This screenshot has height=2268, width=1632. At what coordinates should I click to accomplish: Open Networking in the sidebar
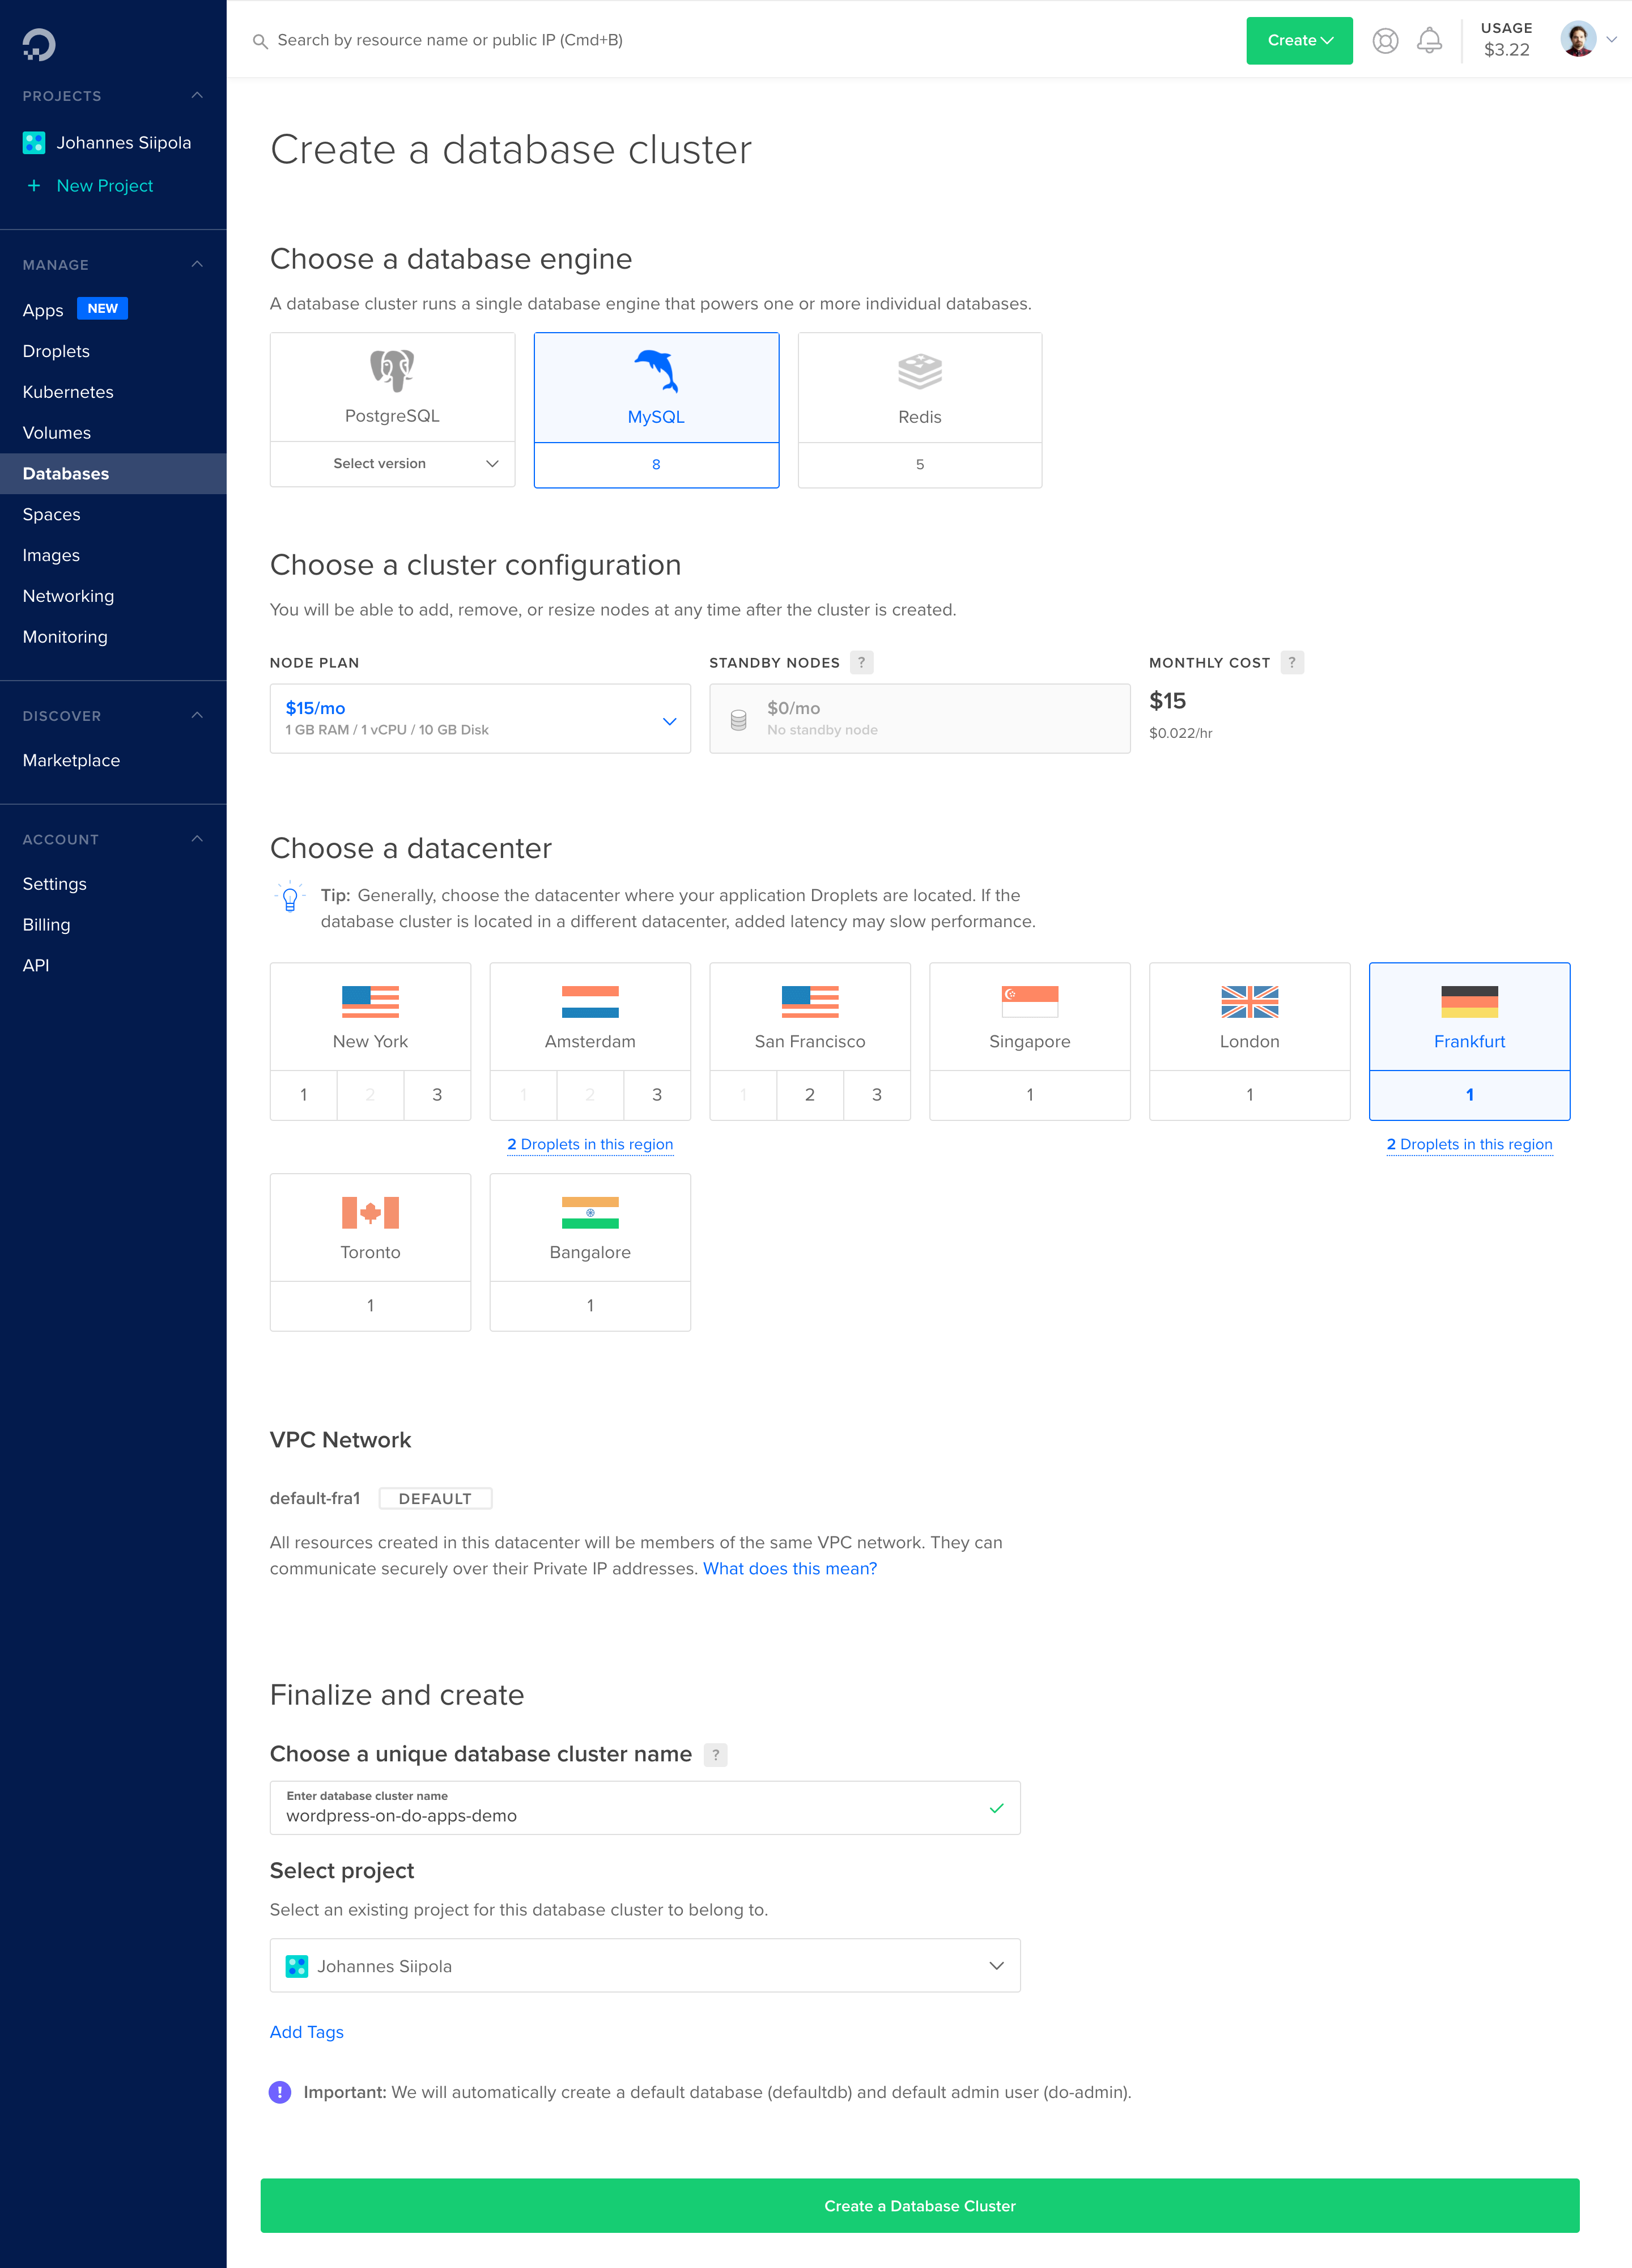(68, 596)
